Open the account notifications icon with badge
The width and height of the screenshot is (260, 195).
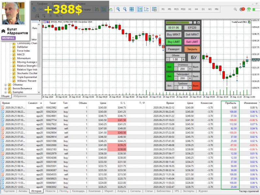[242, 9]
